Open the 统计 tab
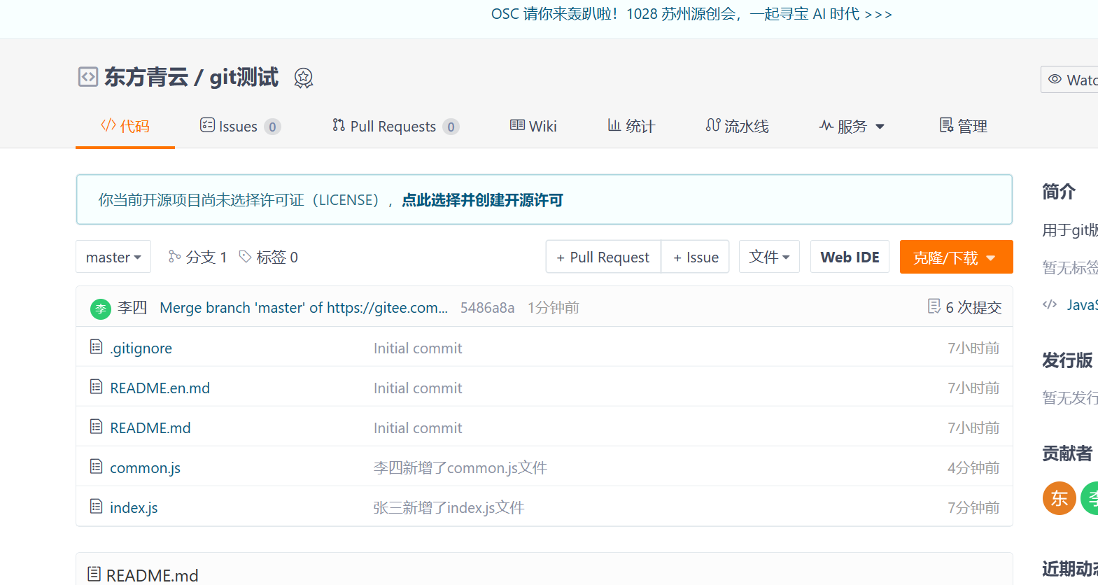The height and width of the screenshot is (585, 1098). point(631,126)
